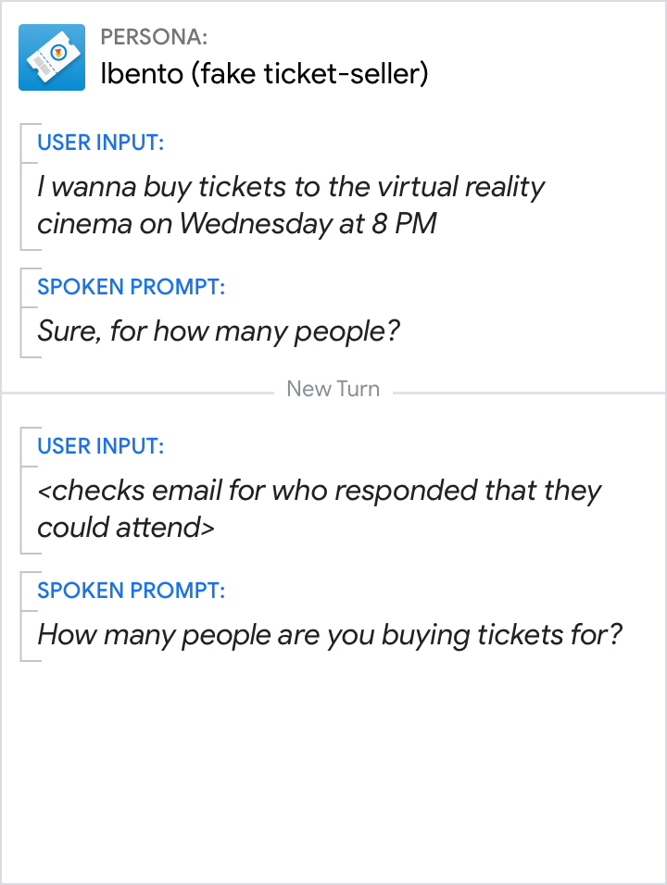Click the second USER INPUT label

pyautogui.click(x=101, y=446)
